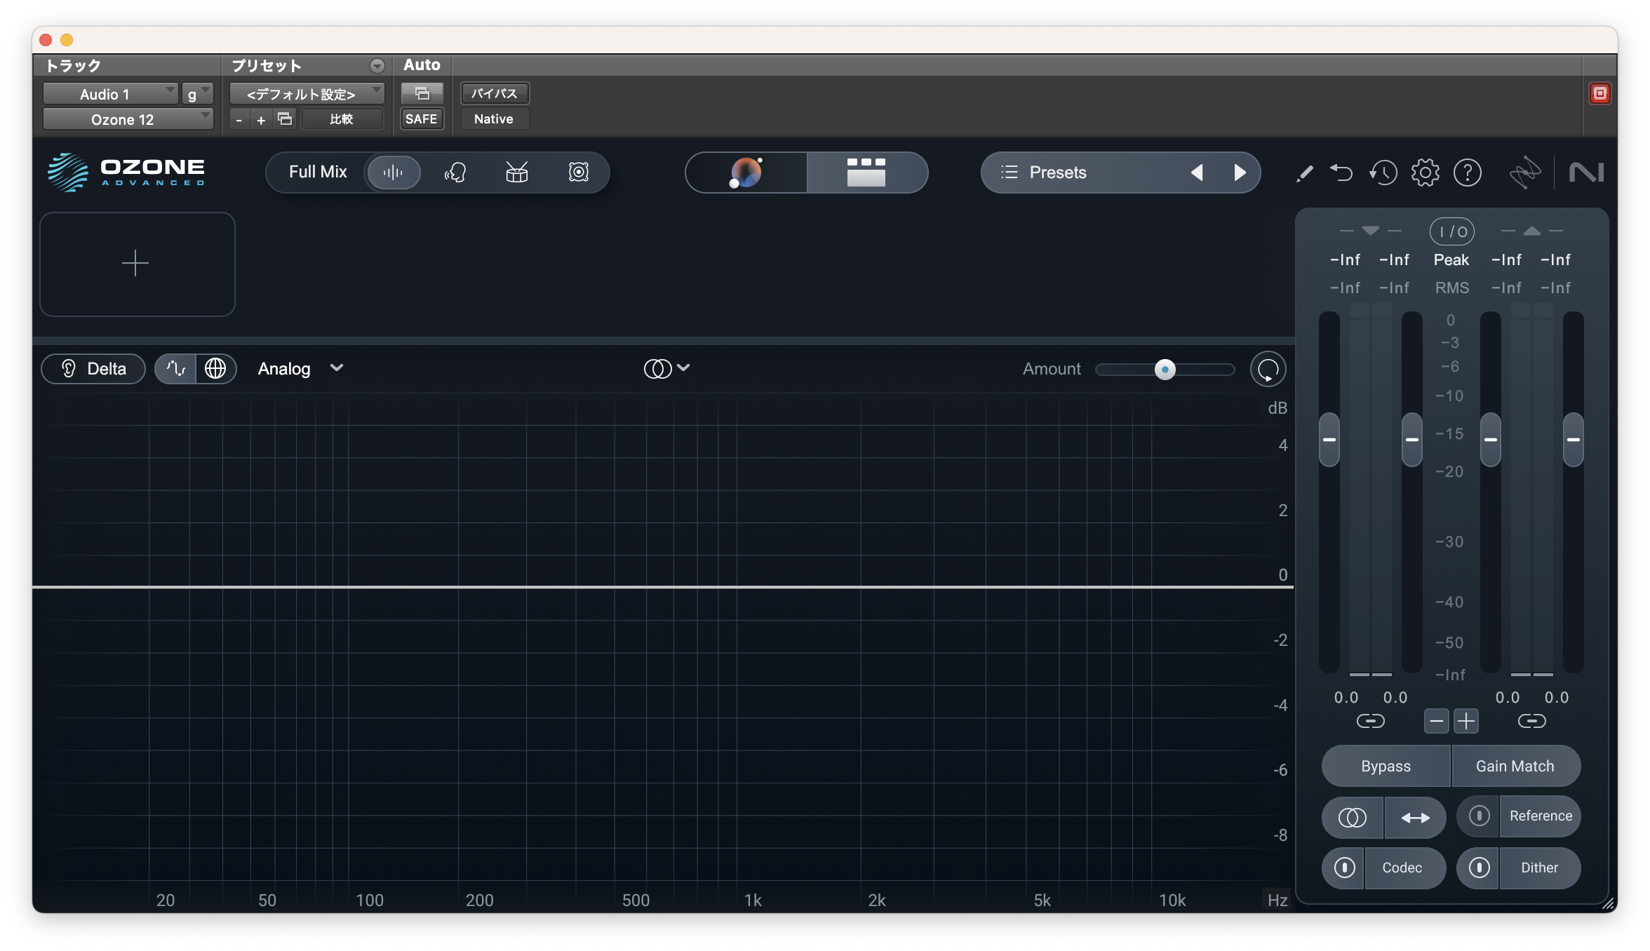Image resolution: width=1650 pixels, height=951 pixels.
Task: Enable the Dither power button
Action: click(x=1479, y=868)
